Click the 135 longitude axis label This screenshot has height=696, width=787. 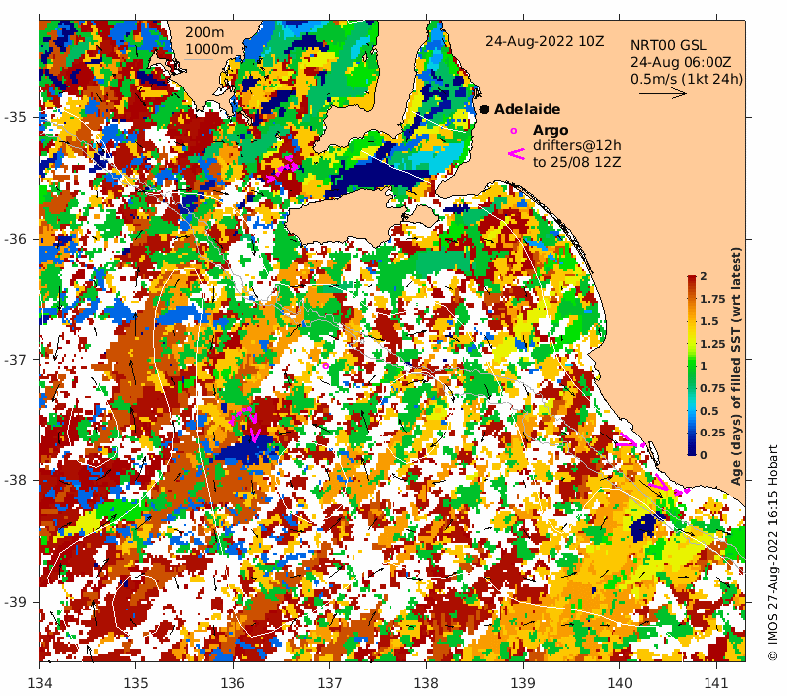tap(136, 683)
